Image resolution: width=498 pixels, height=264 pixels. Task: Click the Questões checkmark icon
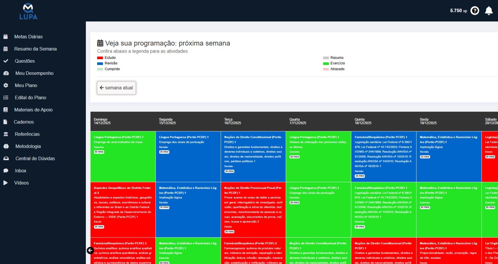click(6, 61)
